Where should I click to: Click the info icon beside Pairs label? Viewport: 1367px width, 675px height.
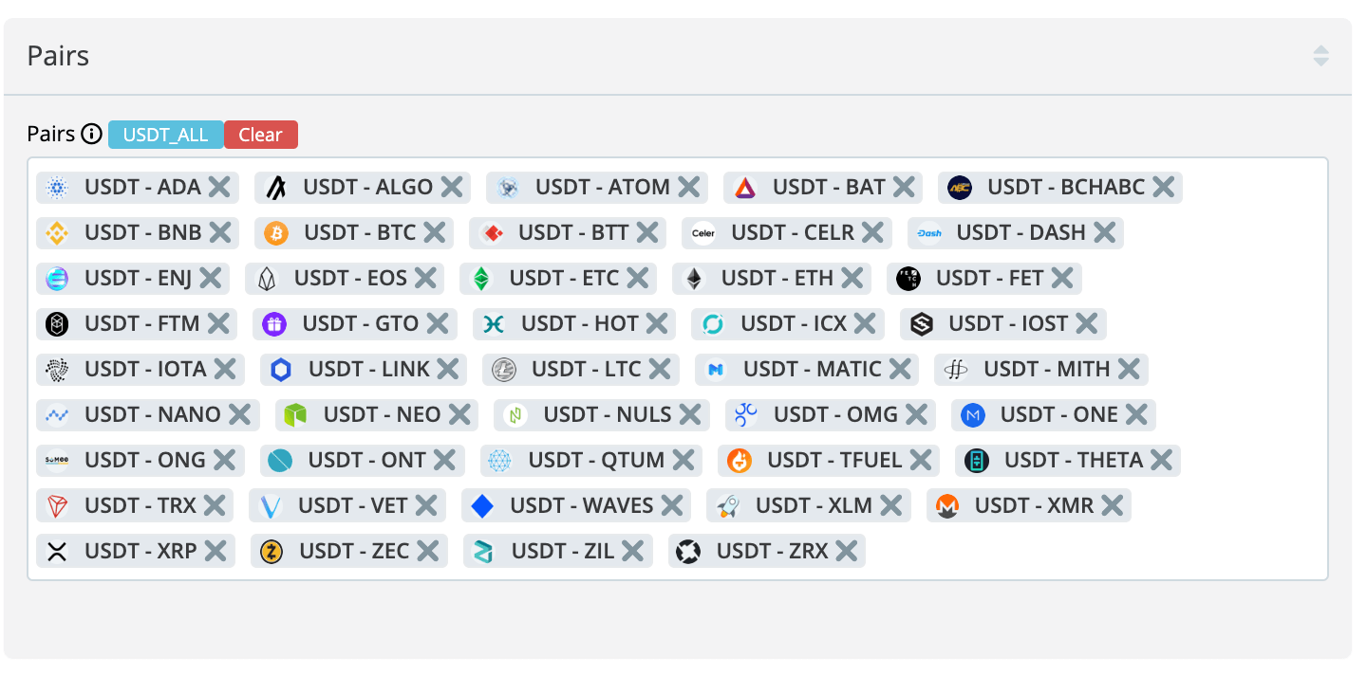(x=92, y=135)
